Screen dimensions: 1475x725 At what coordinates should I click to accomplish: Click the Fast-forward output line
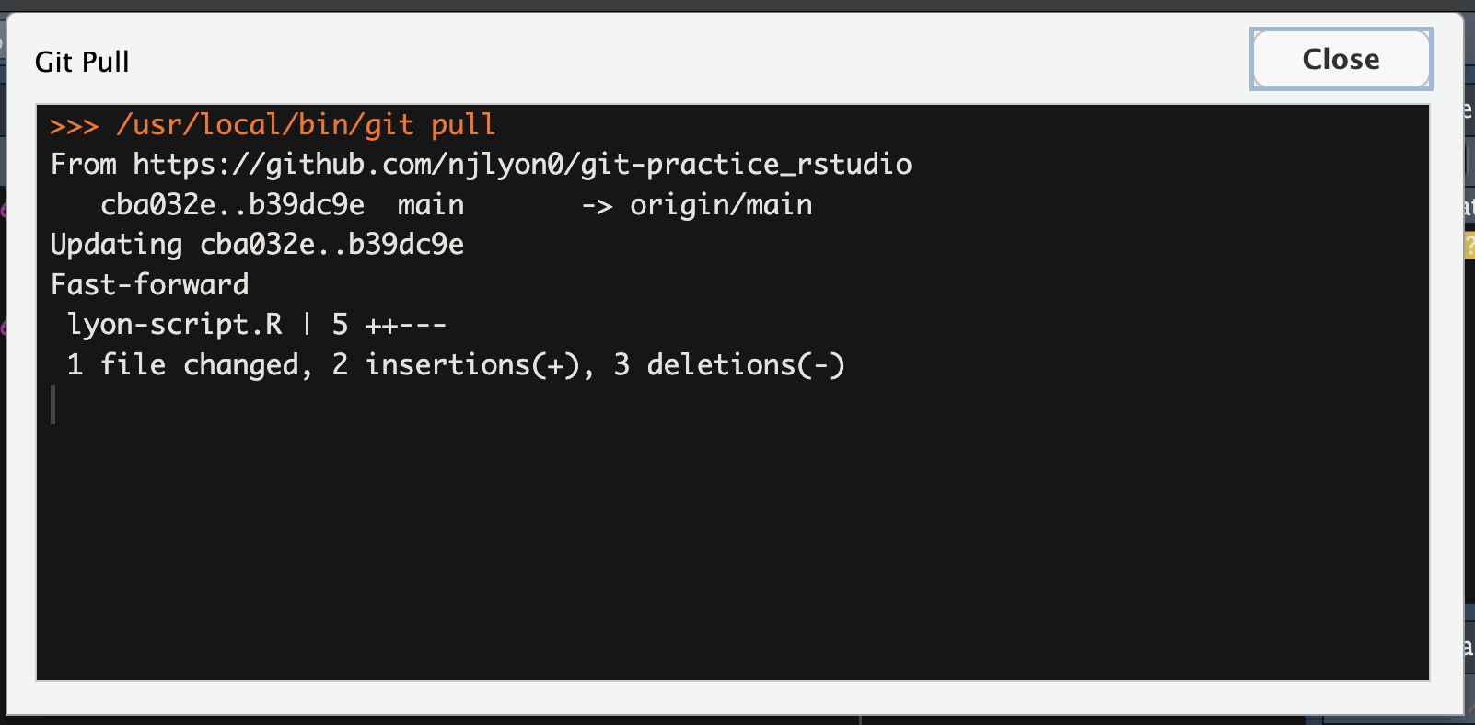point(150,284)
